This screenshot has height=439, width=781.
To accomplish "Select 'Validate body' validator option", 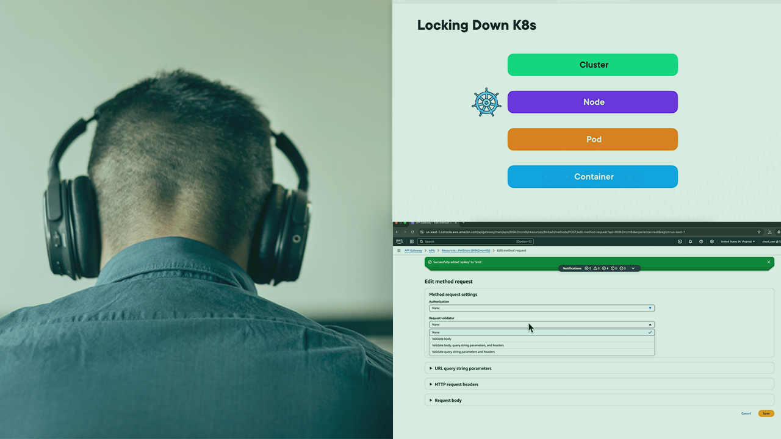I will tap(442, 339).
